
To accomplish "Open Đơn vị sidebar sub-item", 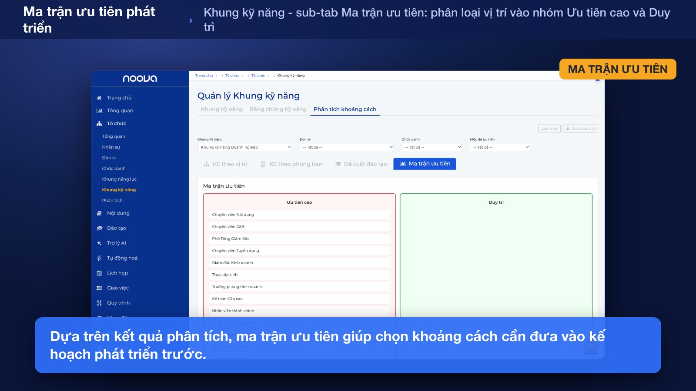I will 109,158.
